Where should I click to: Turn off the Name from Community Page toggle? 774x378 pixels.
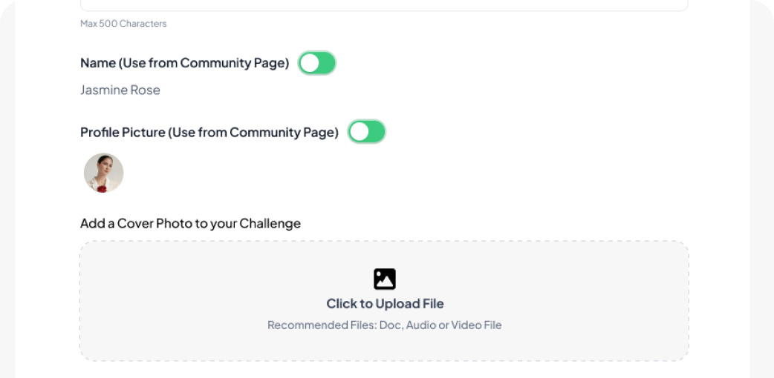[x=317, y=64]
